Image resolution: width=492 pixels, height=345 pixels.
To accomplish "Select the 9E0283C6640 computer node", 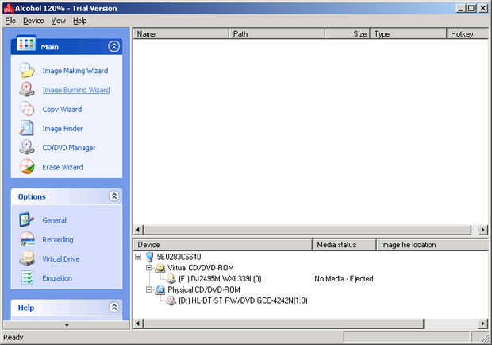I will [x=179, y=257].
